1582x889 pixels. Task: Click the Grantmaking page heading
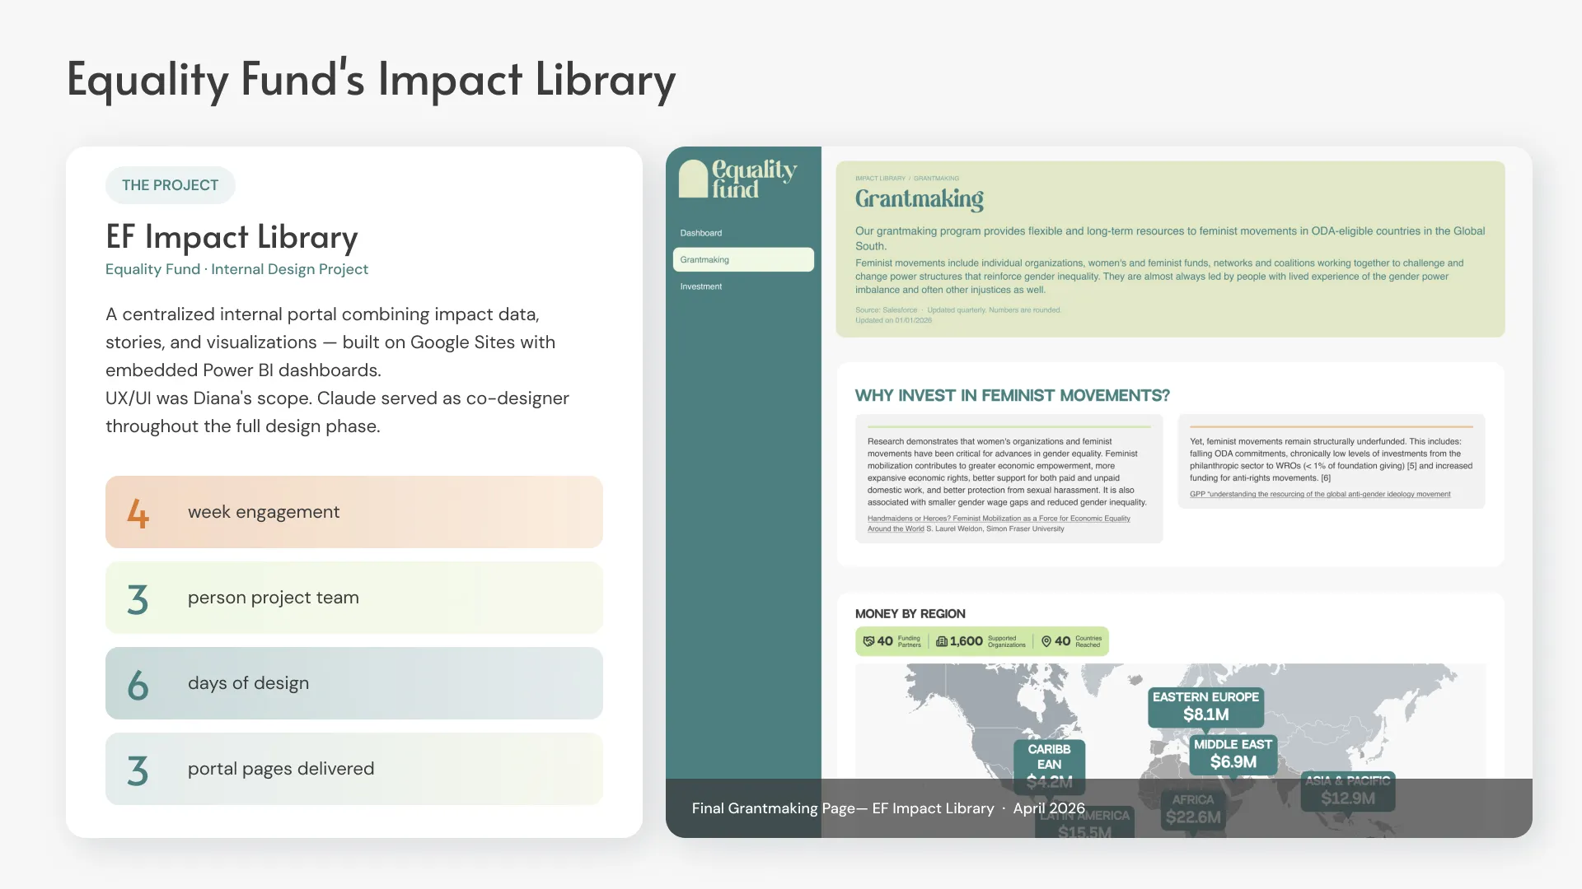[x=920, y=199]
